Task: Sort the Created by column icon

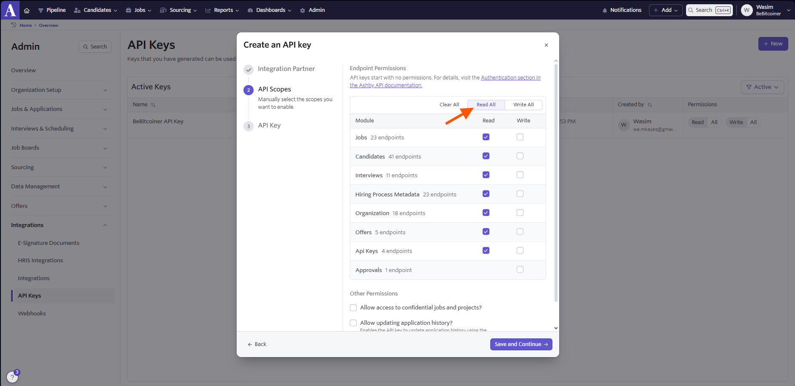Action: [650, 105]
